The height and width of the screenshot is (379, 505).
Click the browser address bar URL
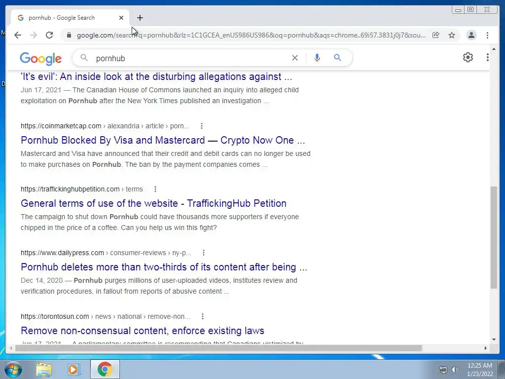point(251,35)
